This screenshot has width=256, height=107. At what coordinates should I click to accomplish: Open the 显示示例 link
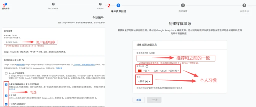12,89
